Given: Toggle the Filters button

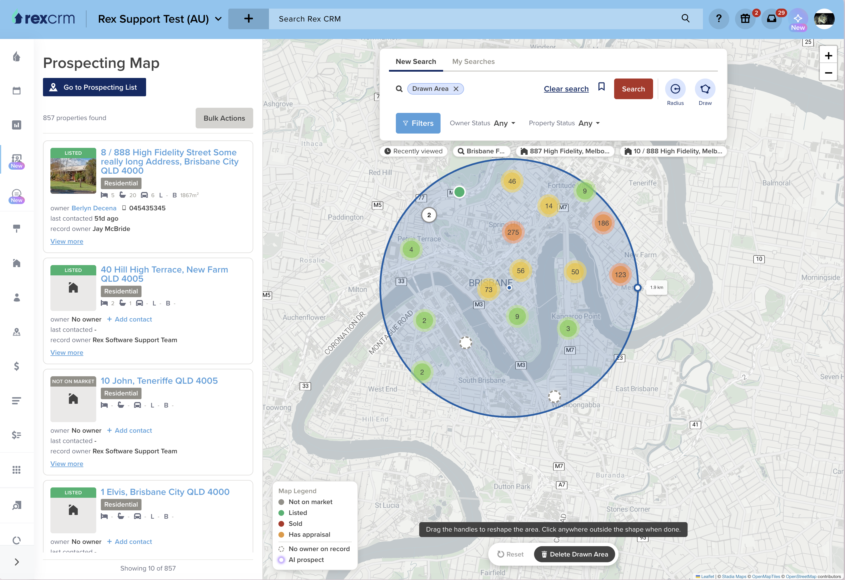Looking at the screenshot, I should point(418,123).
